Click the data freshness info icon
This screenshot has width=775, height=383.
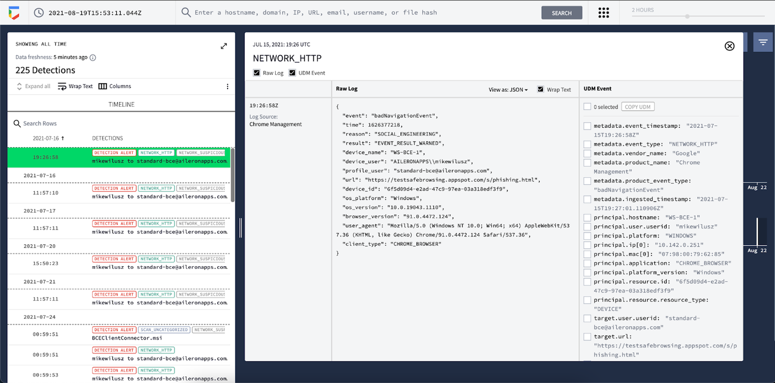(x=93, y=57)
